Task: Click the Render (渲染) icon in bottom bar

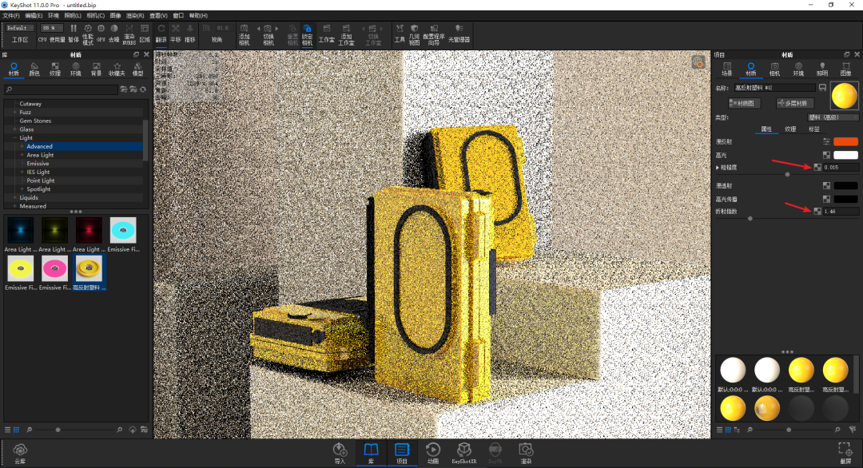Action: point(525,452)
